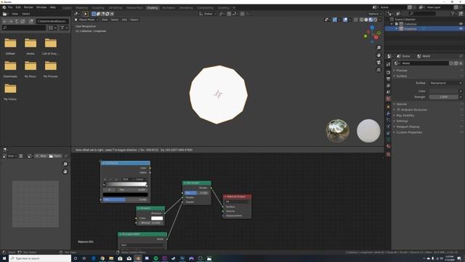Collapse the Collection tree in outliner
This screenshot has height=262, width=465.
click(392, 24)
